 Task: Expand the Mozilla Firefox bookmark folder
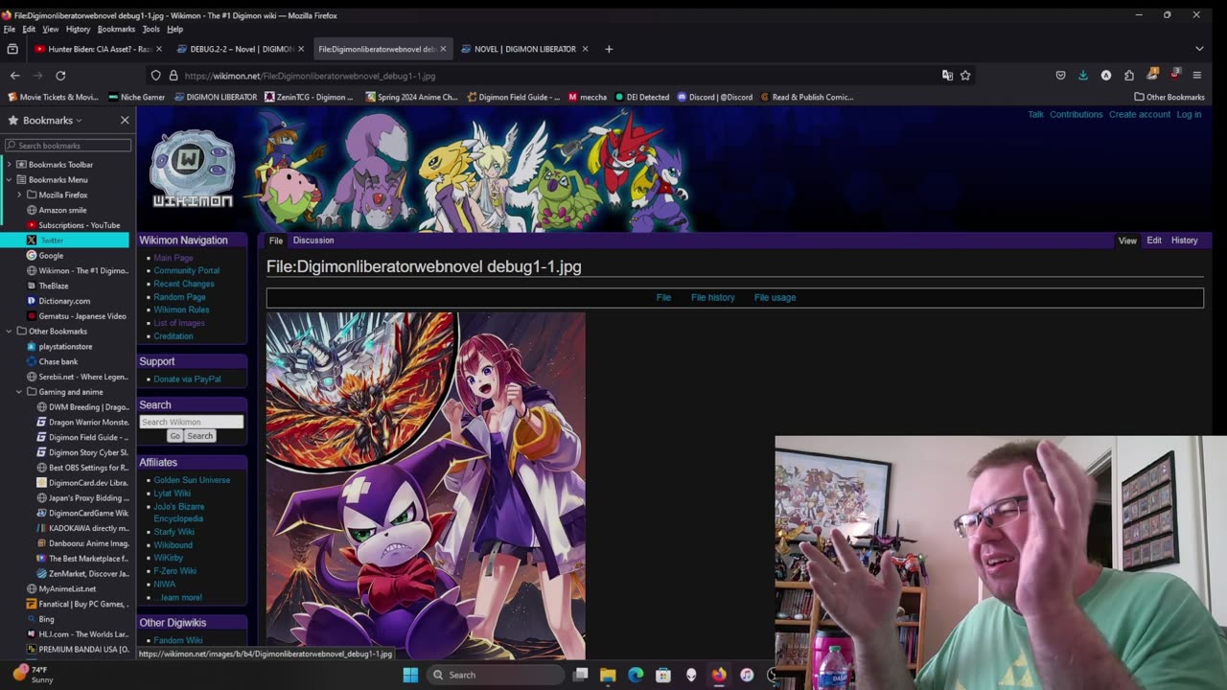click(19, 195)
